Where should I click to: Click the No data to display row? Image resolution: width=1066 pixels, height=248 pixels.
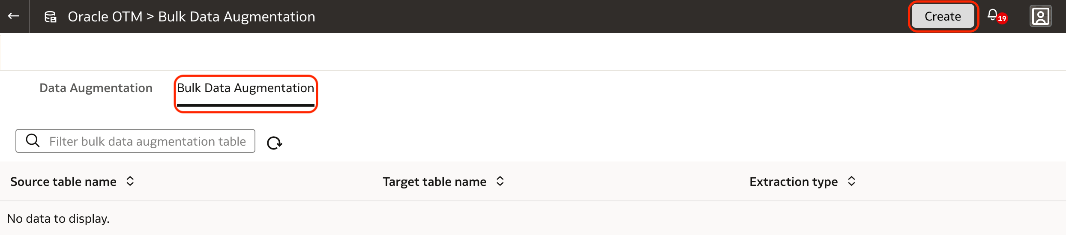[x=58, y=218]
